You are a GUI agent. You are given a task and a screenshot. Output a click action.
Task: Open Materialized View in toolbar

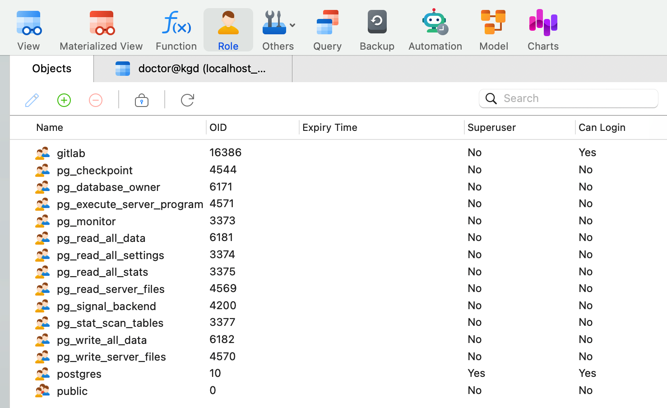pyautogui.click(x=101, y=30)
